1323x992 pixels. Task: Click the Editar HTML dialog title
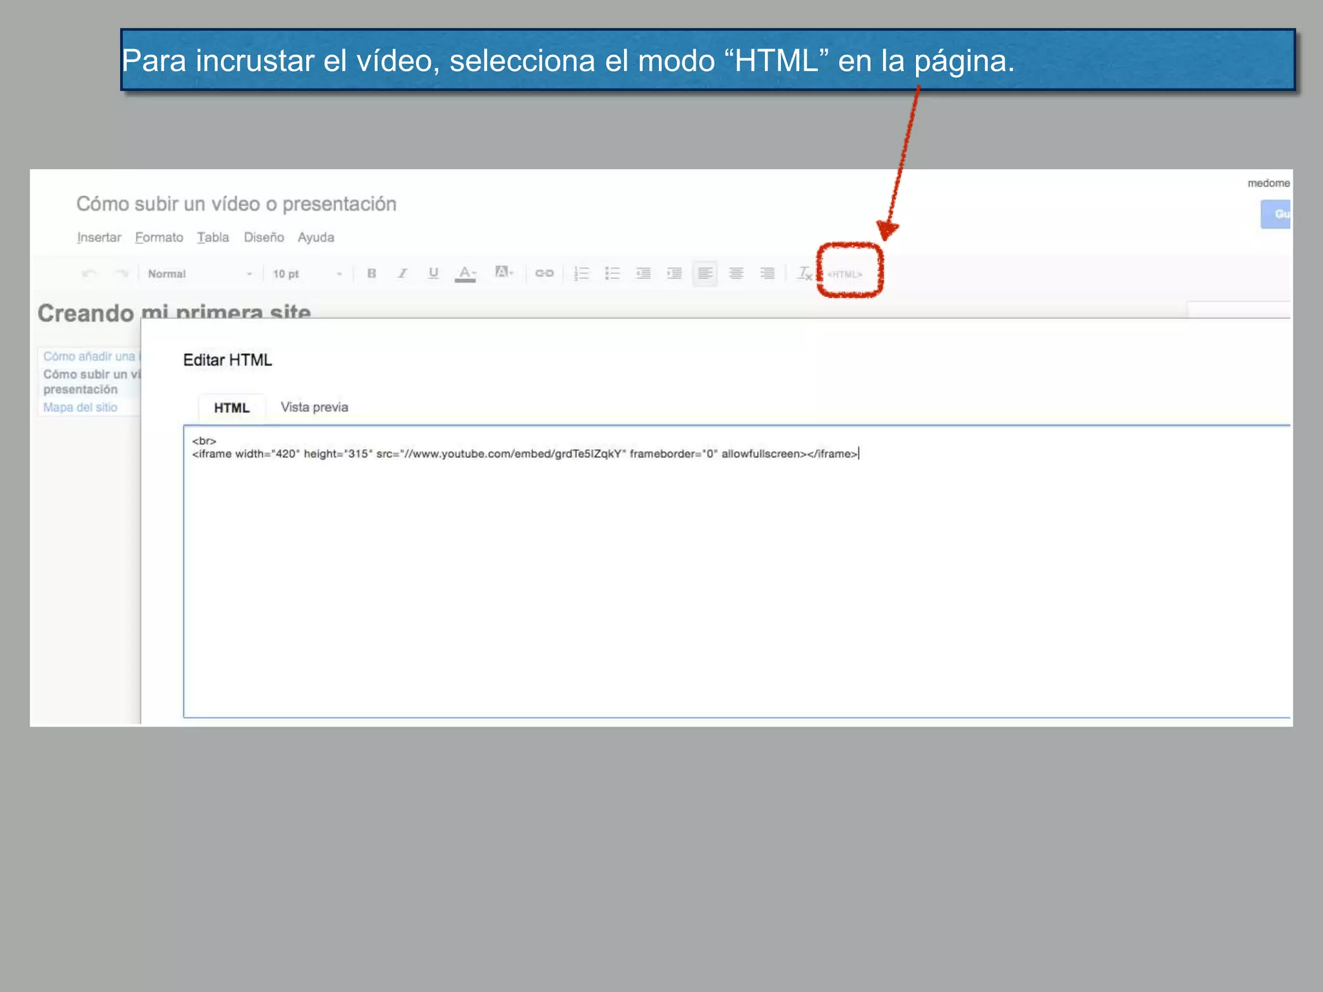[x=227, y=360]
